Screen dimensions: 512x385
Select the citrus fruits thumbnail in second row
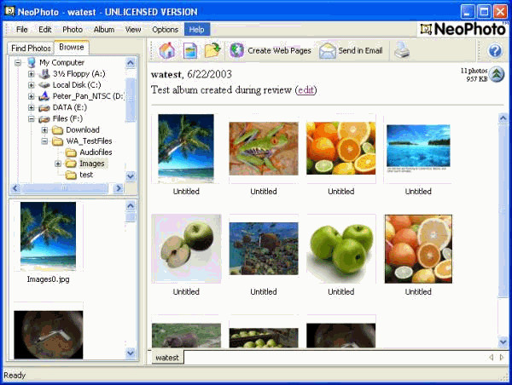click(x=418, y=249)
